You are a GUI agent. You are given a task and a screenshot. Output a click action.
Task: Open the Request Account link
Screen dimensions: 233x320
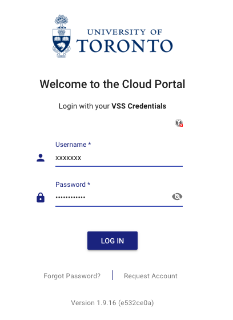[x=151, y=276]
